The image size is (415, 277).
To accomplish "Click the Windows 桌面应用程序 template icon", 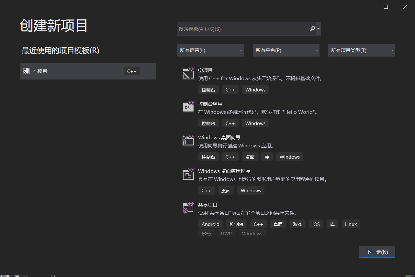I will click(x=188, y=174).
